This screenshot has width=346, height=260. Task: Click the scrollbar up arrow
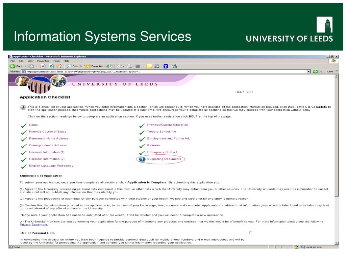click(337, 76)
